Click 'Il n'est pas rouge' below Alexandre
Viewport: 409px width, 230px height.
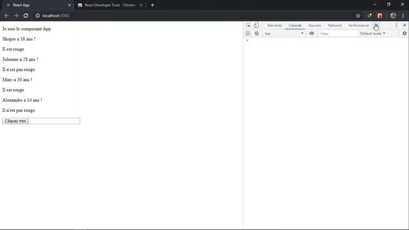click(x=19, y=110)
